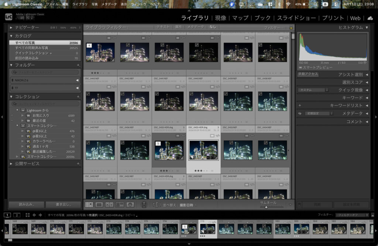Click the sort direction A-Z icon
The image size is (378, 246).
click(156, 205)
